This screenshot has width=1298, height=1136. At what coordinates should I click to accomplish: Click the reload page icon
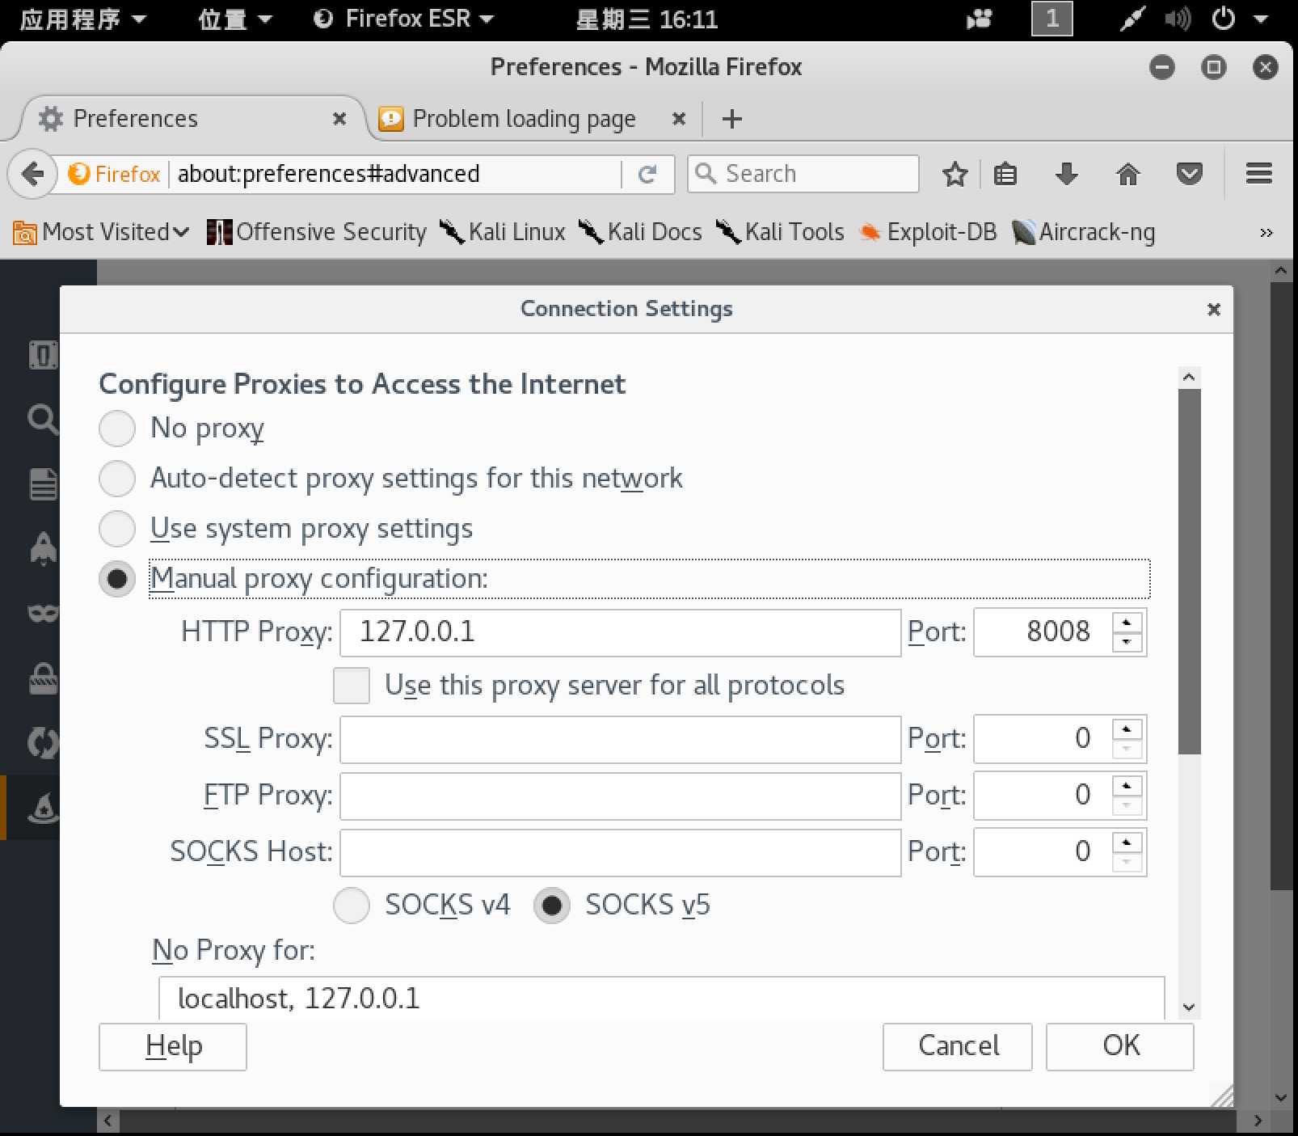647,174
